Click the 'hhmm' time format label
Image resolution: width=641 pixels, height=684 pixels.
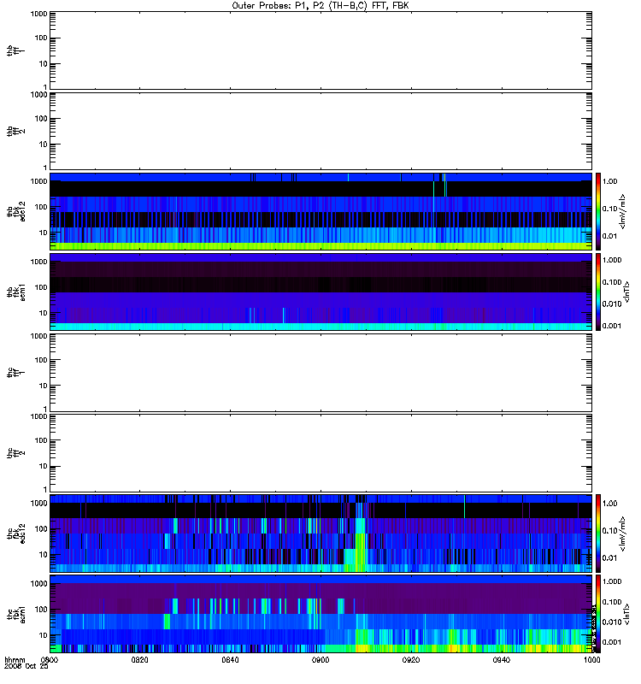coord(15,660)
